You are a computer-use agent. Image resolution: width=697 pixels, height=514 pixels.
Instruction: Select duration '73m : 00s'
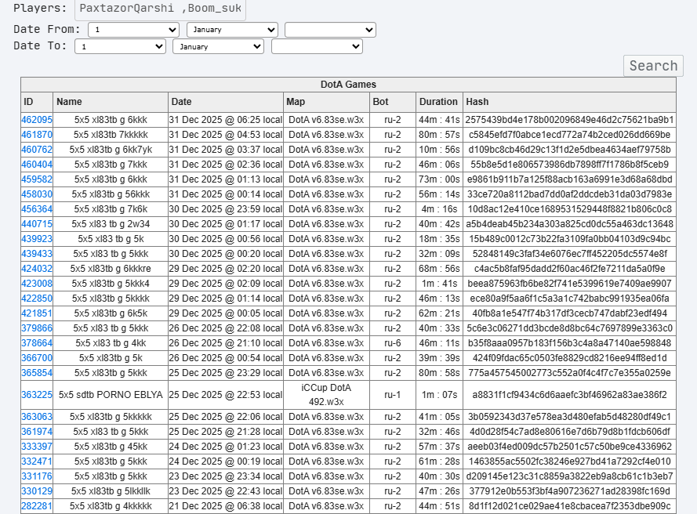pyautogui.click(x=440, y=179)
